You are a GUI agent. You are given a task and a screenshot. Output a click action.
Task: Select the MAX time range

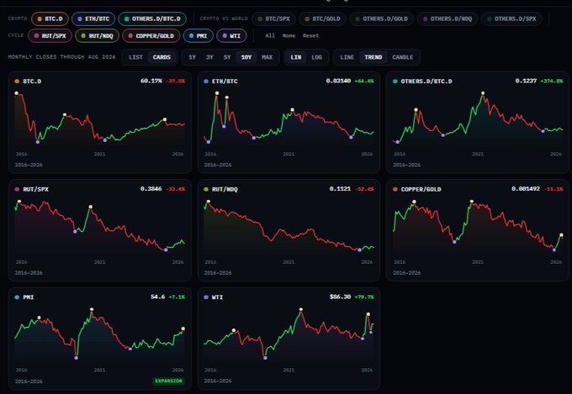pyautogui.click(x=267, y=57)
